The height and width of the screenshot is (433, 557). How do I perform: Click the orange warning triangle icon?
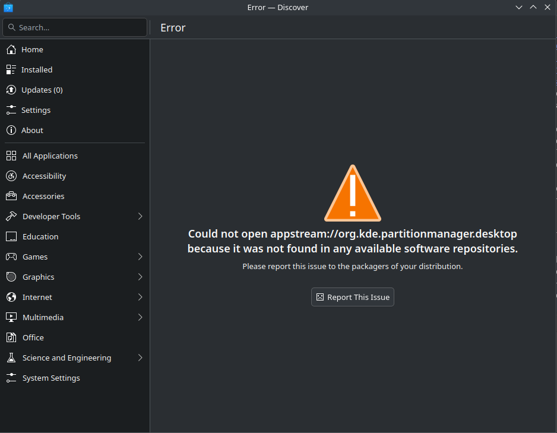click(x=352, y=193)
